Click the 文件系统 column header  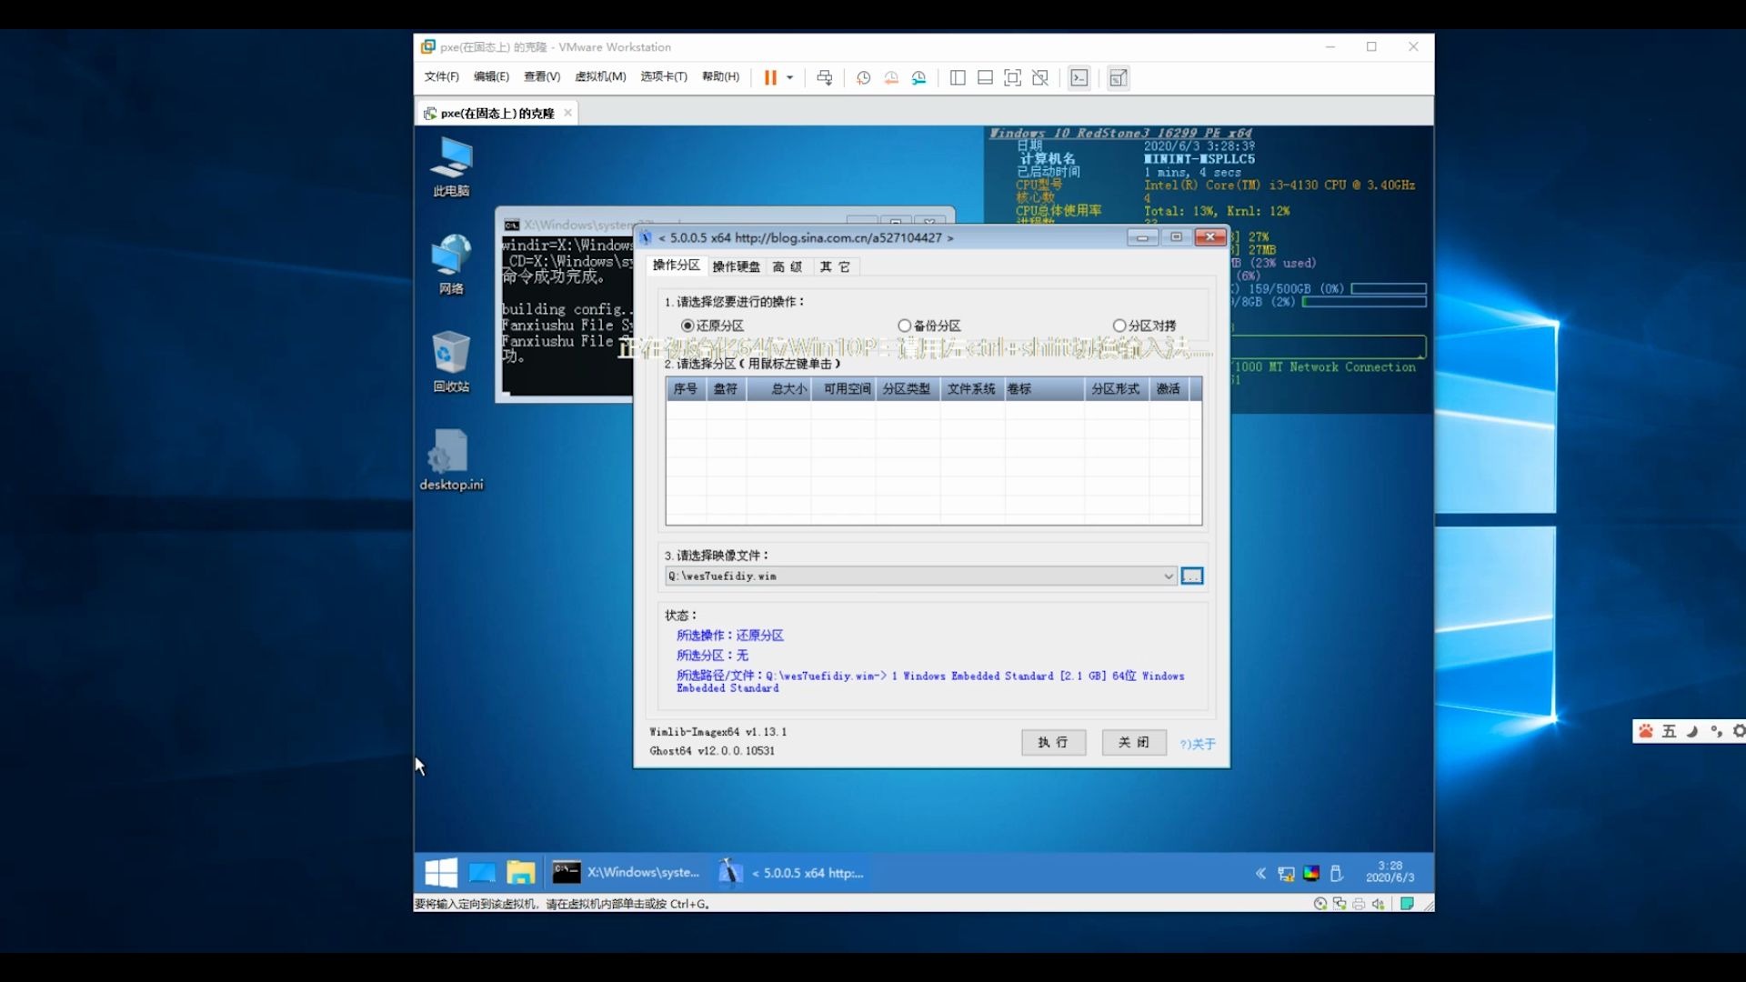click(x=973, y=389)
